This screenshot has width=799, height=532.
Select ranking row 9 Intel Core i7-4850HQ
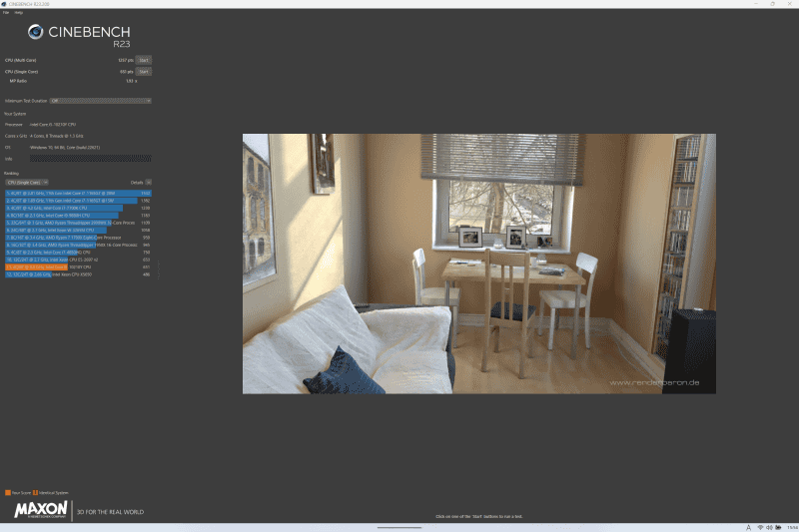[x=79, y=253]
